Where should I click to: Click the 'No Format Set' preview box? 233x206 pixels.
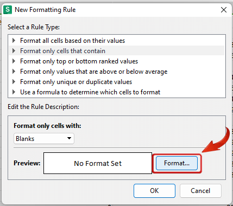pos(98,163)
